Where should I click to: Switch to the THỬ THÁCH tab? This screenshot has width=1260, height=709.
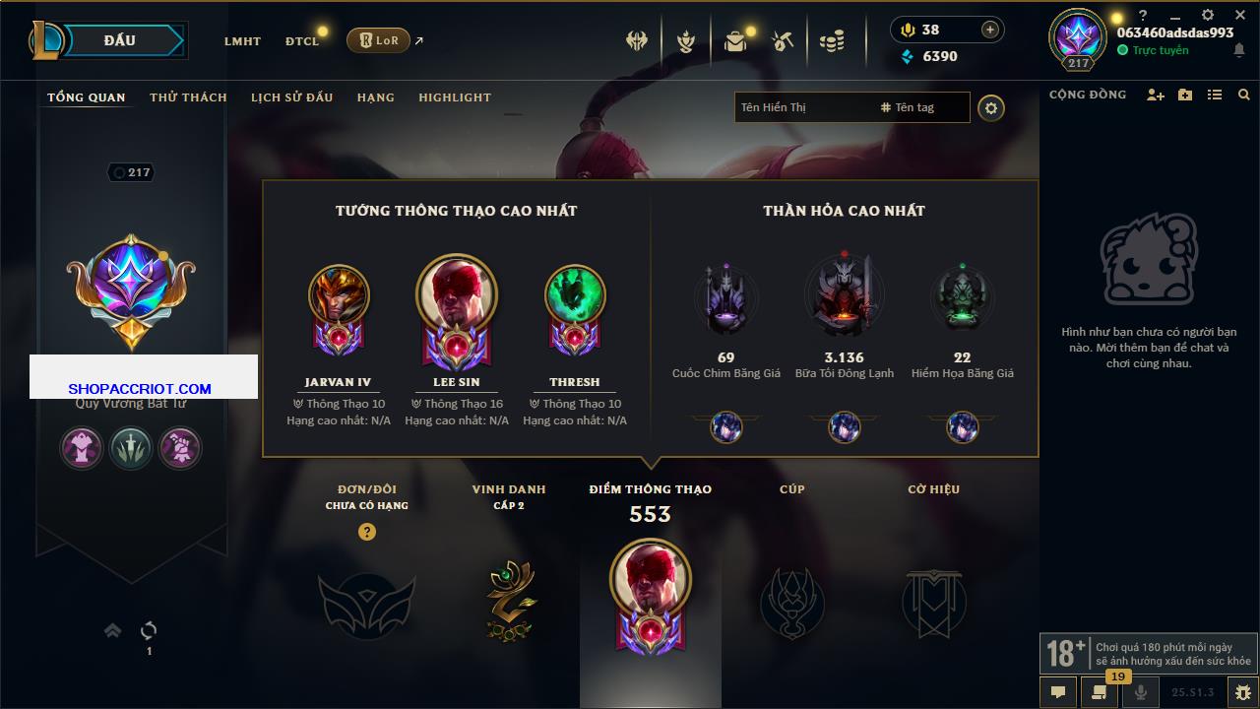pyautogui.click(x=188, y=97)
